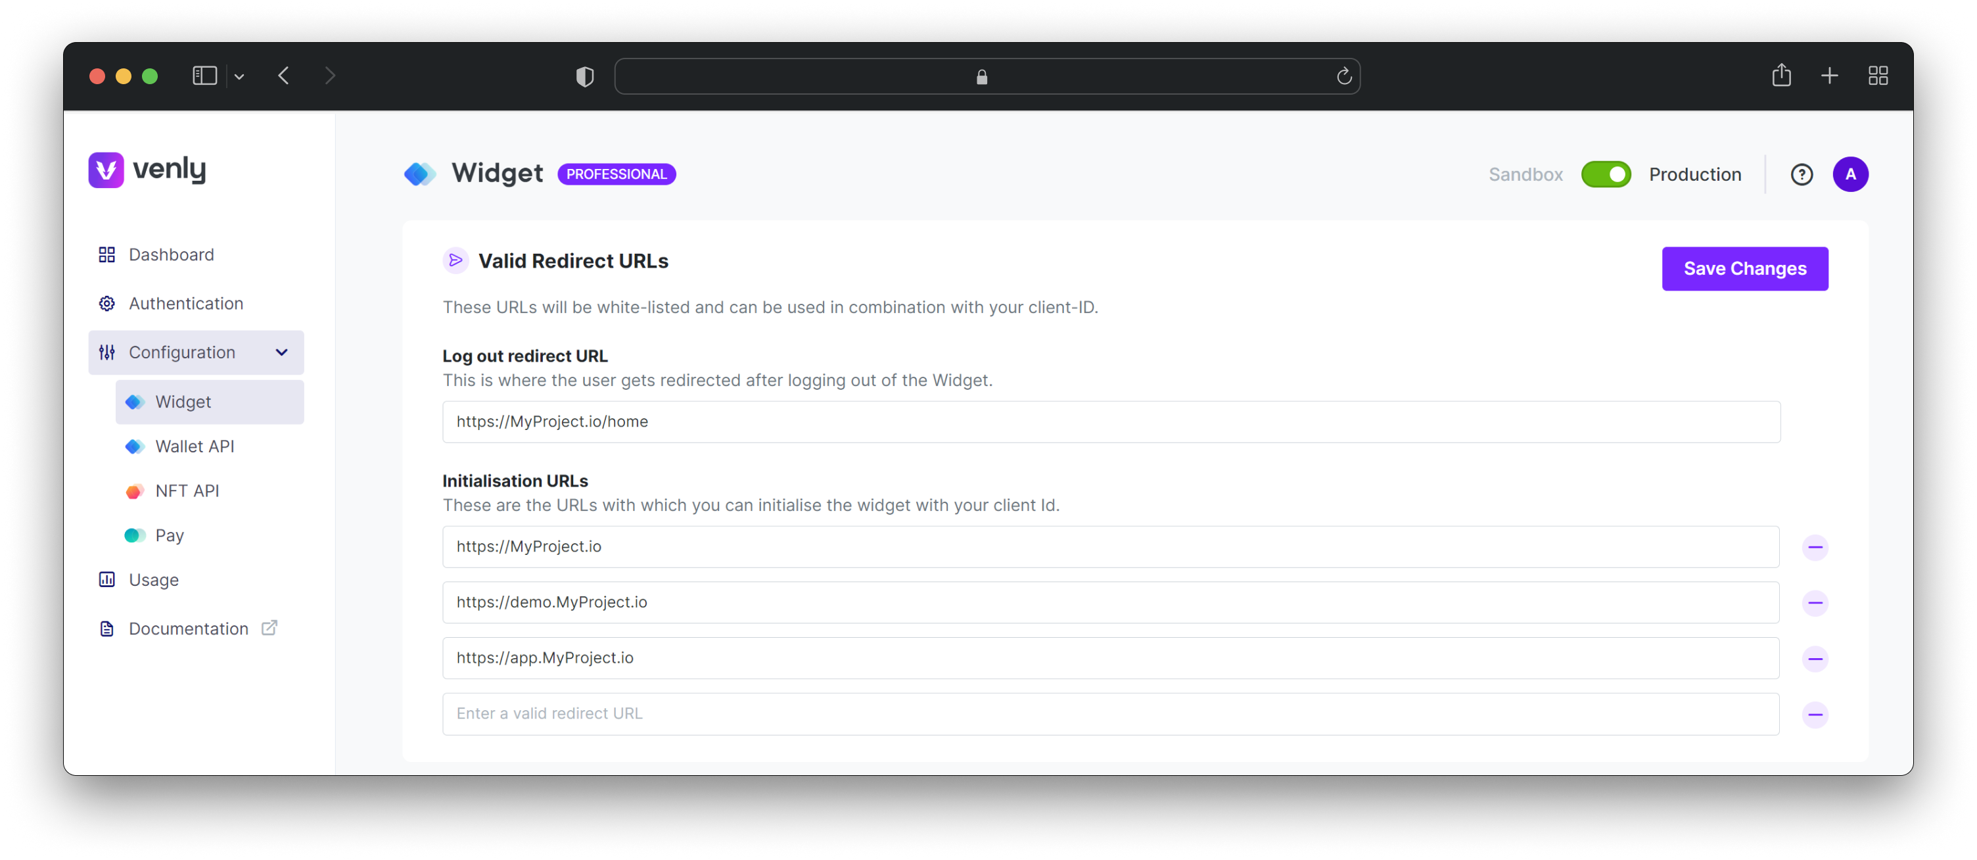Open the Documentation link
Screen dimensions: 1977x860
(188, 629)
